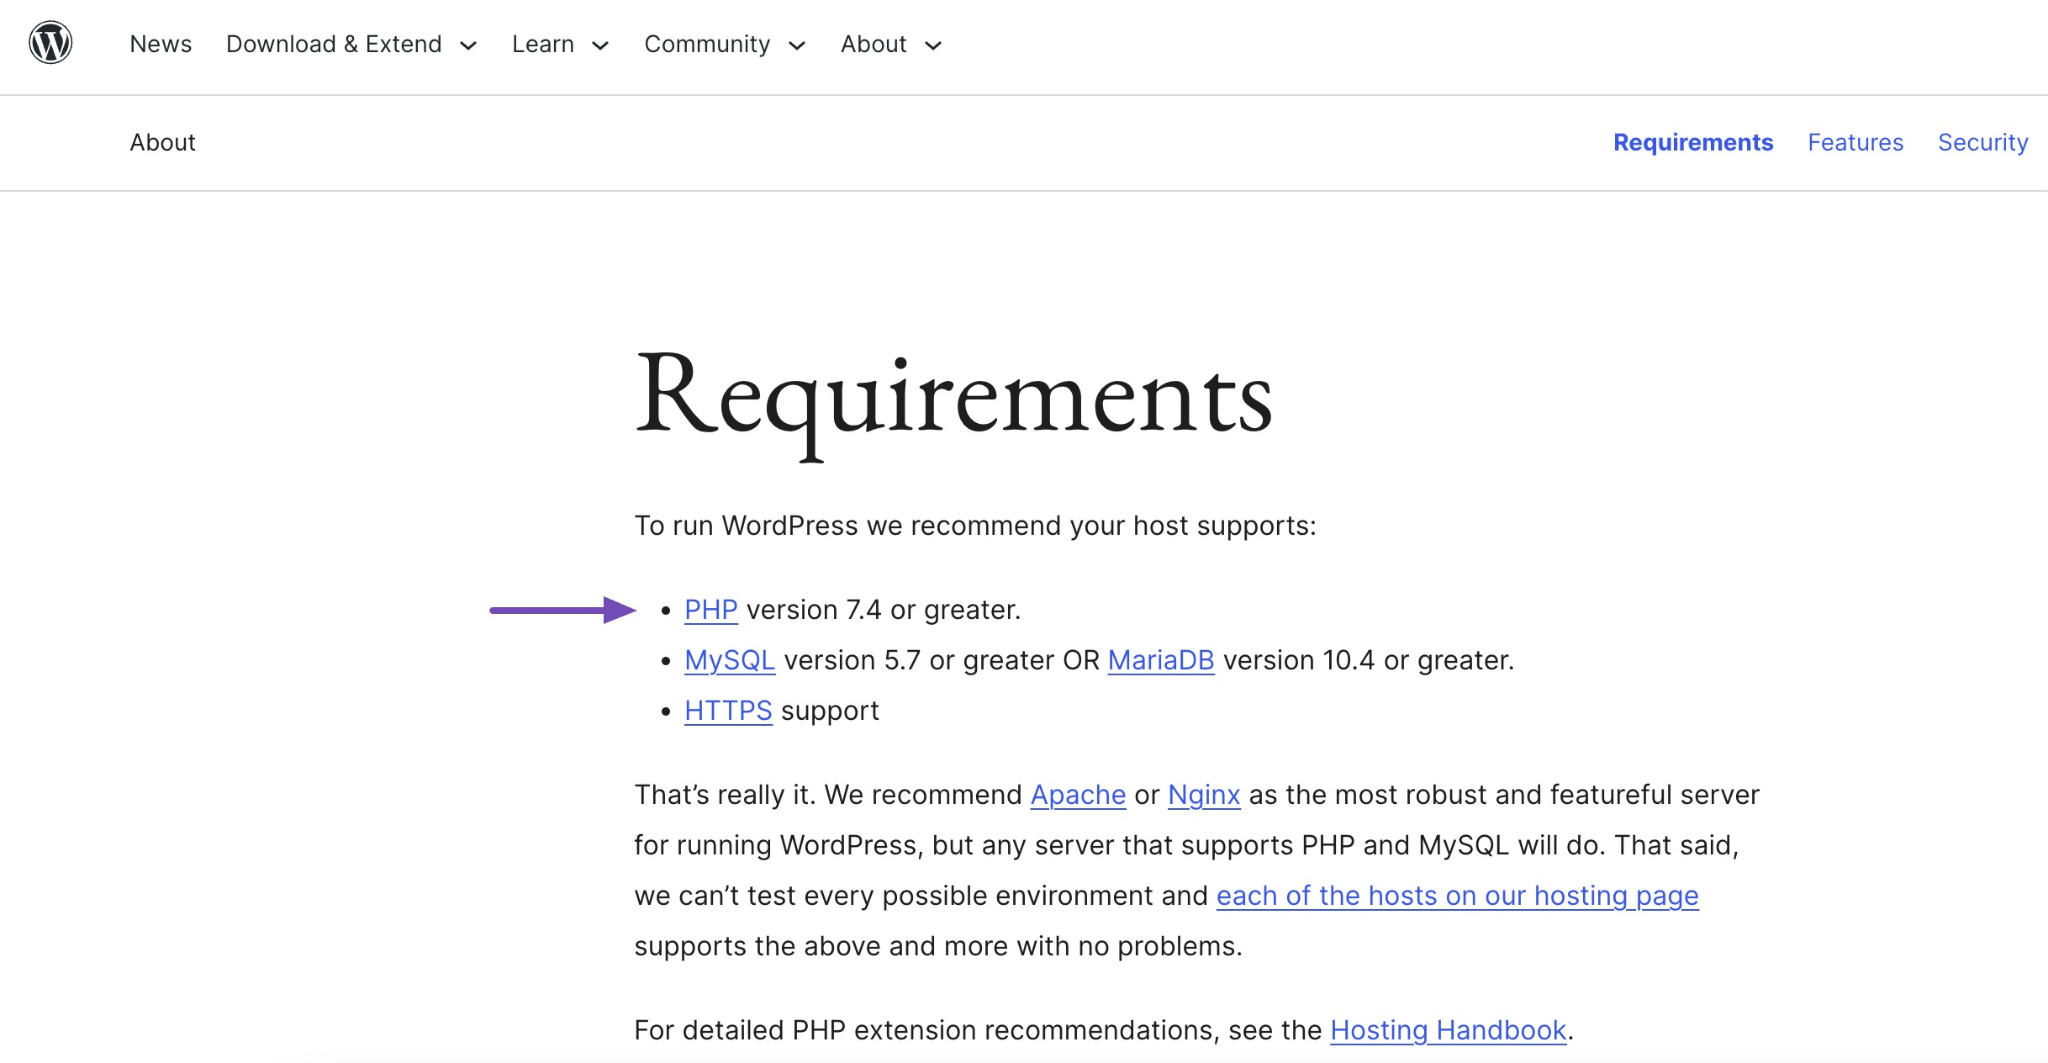Click text 'version 7.4 or greater.'
The image size is (2048, 1063).
pos(884,610)
